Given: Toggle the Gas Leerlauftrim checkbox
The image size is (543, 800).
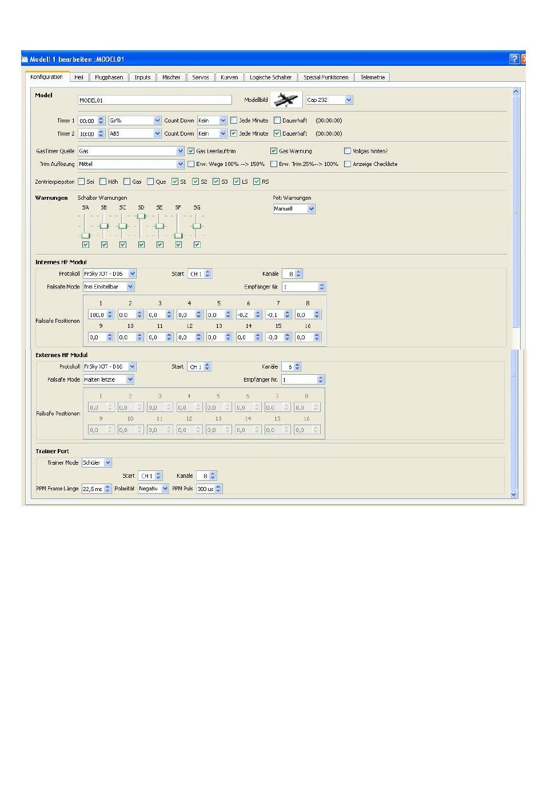Looking at the screenshot, I should [191, 151].
